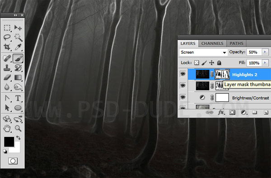This screenshot has height=178, width=271.
Task: Select the Hand tool
Action: pos(7,129)
